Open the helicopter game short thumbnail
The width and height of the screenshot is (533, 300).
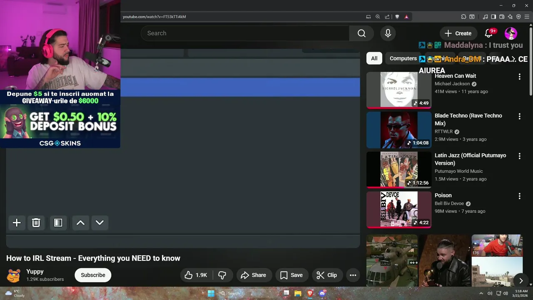pyautogui.click(x=392, y=260)
